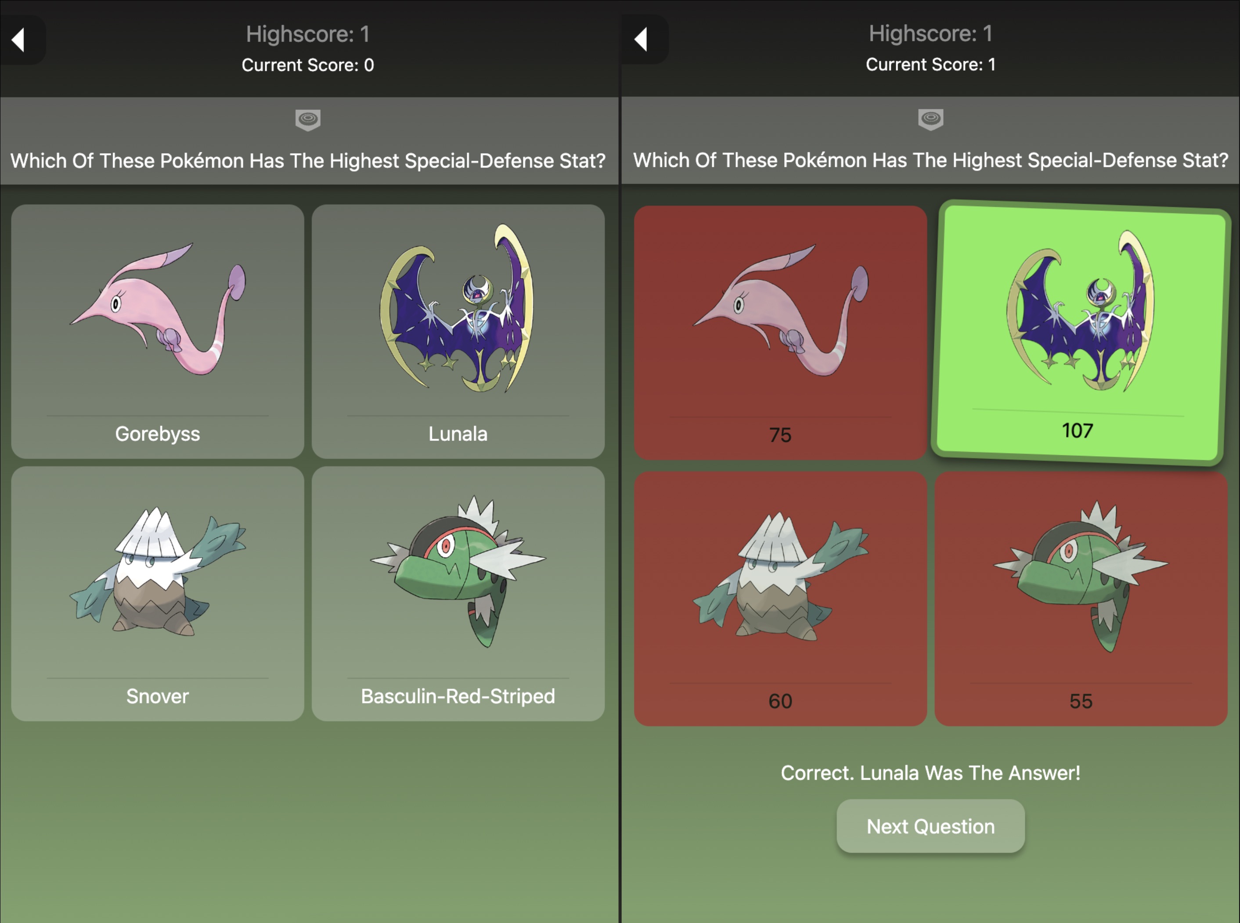1240x923 pixels.
Task: Pick the Snover answer card
Action: click(x=158, y=593)
